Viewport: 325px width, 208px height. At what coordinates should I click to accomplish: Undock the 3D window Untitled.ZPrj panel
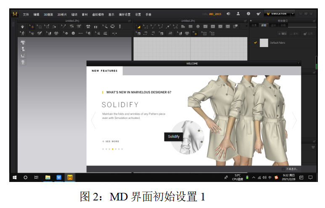[x=129, y=21]
